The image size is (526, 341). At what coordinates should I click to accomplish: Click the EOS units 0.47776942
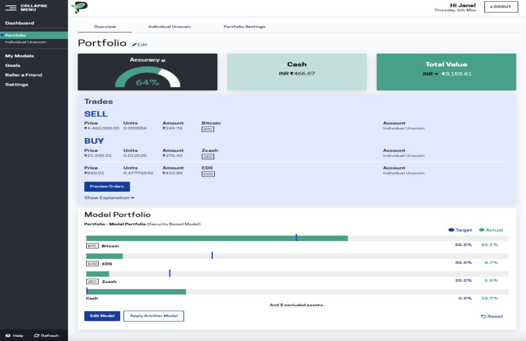tap(138, 173)
